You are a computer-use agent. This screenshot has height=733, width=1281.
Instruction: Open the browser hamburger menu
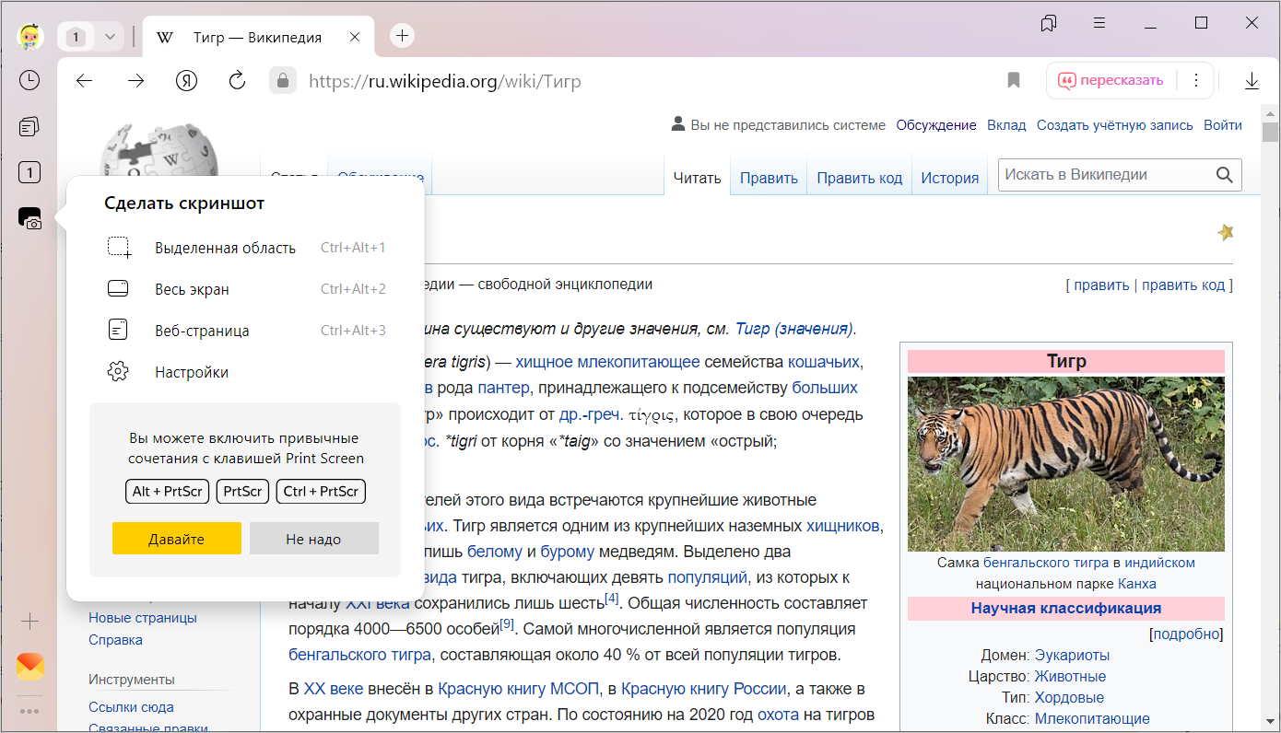point(1099,23)
